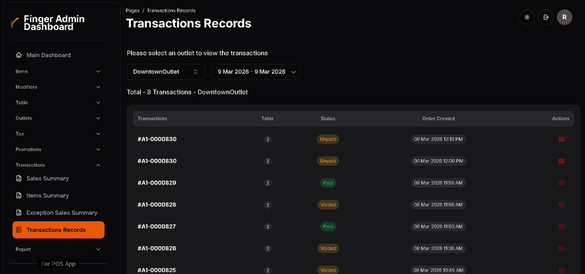Toggle the light/dark theme sun icon
Screen dimensions: 585x274
click(527, 17)
